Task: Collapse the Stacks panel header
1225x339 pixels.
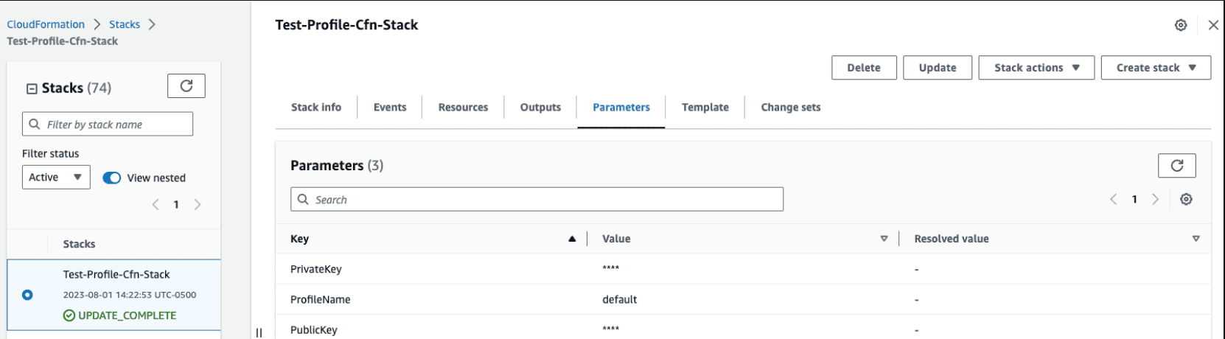Action: (x=32, y=88)
